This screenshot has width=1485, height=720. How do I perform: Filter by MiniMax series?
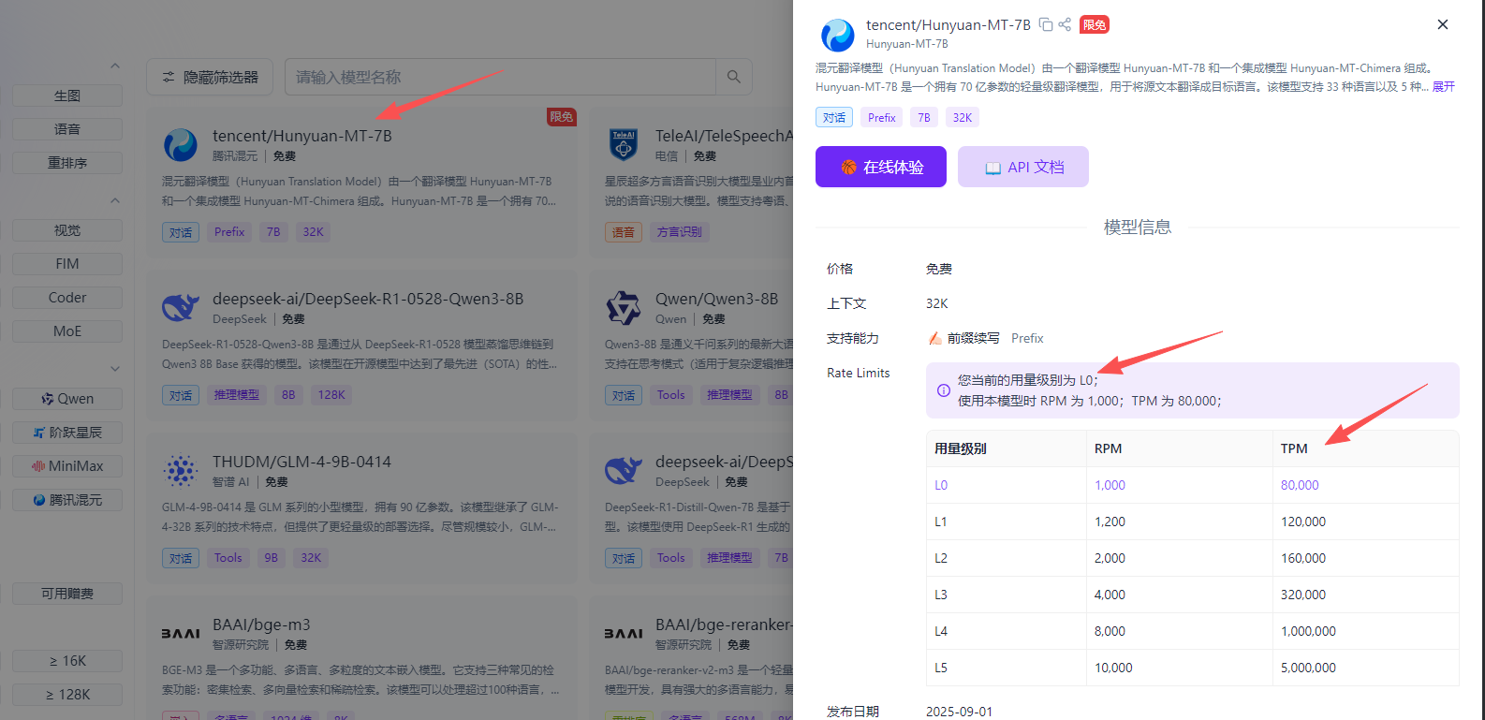(67, 466)
